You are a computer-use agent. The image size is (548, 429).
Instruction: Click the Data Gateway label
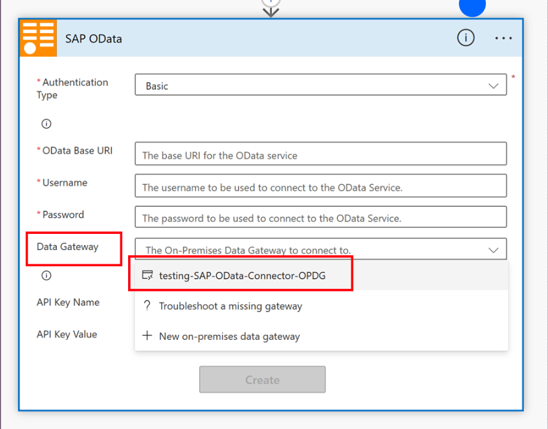(67, 247)
